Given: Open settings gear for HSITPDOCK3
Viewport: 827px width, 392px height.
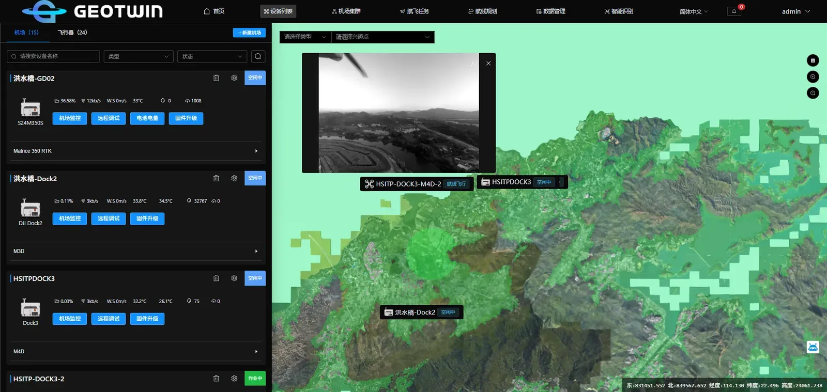Looking at the screenshot, I should (x=234, y=278).
